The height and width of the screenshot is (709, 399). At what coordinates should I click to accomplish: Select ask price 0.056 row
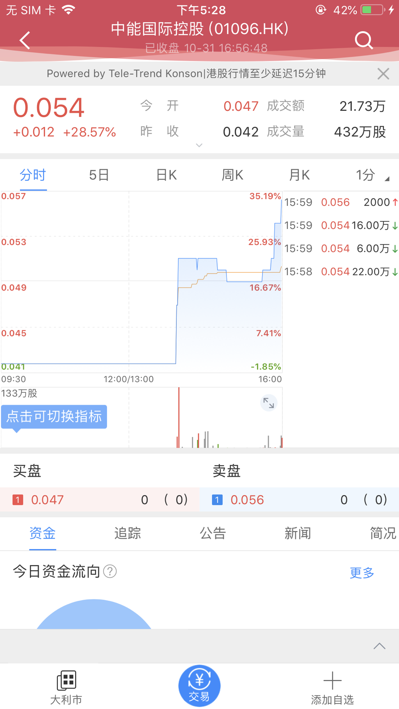click(x=299, y=500)
